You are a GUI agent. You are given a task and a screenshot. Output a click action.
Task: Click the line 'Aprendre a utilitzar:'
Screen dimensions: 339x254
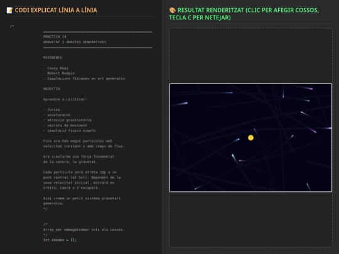[x=65, y=99]
